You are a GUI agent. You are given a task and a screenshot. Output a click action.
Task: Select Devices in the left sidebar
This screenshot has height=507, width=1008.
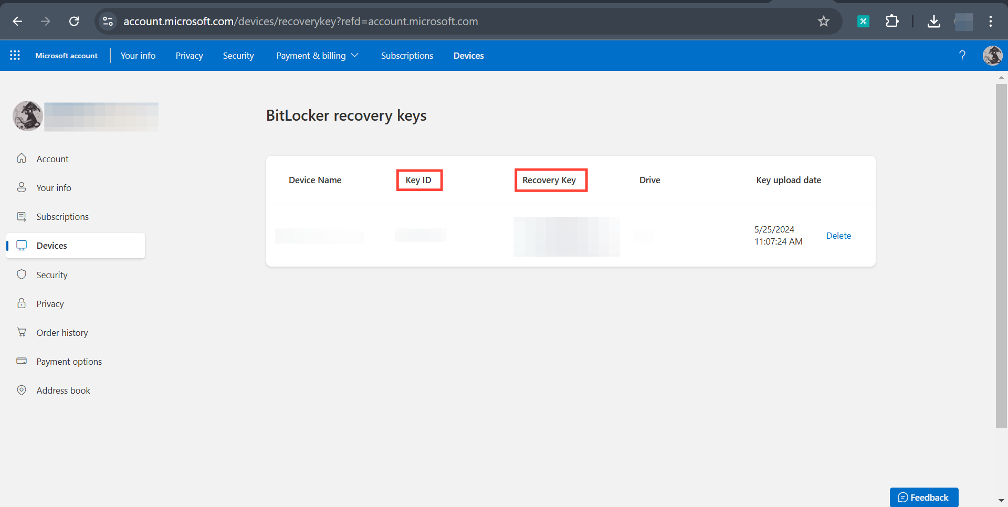[52, 245]
